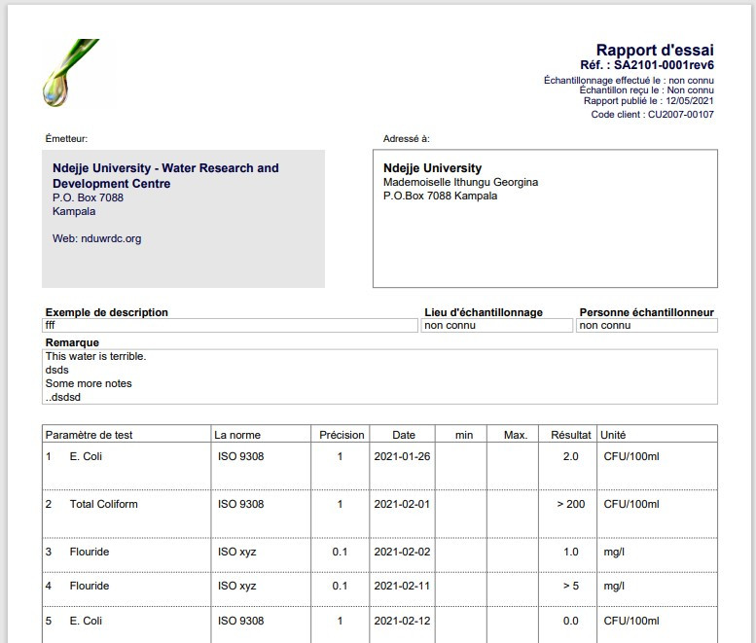This screenshot has height=643, width=756.
Task: Click 'Résultat' column header
Action: click(571, 435)
